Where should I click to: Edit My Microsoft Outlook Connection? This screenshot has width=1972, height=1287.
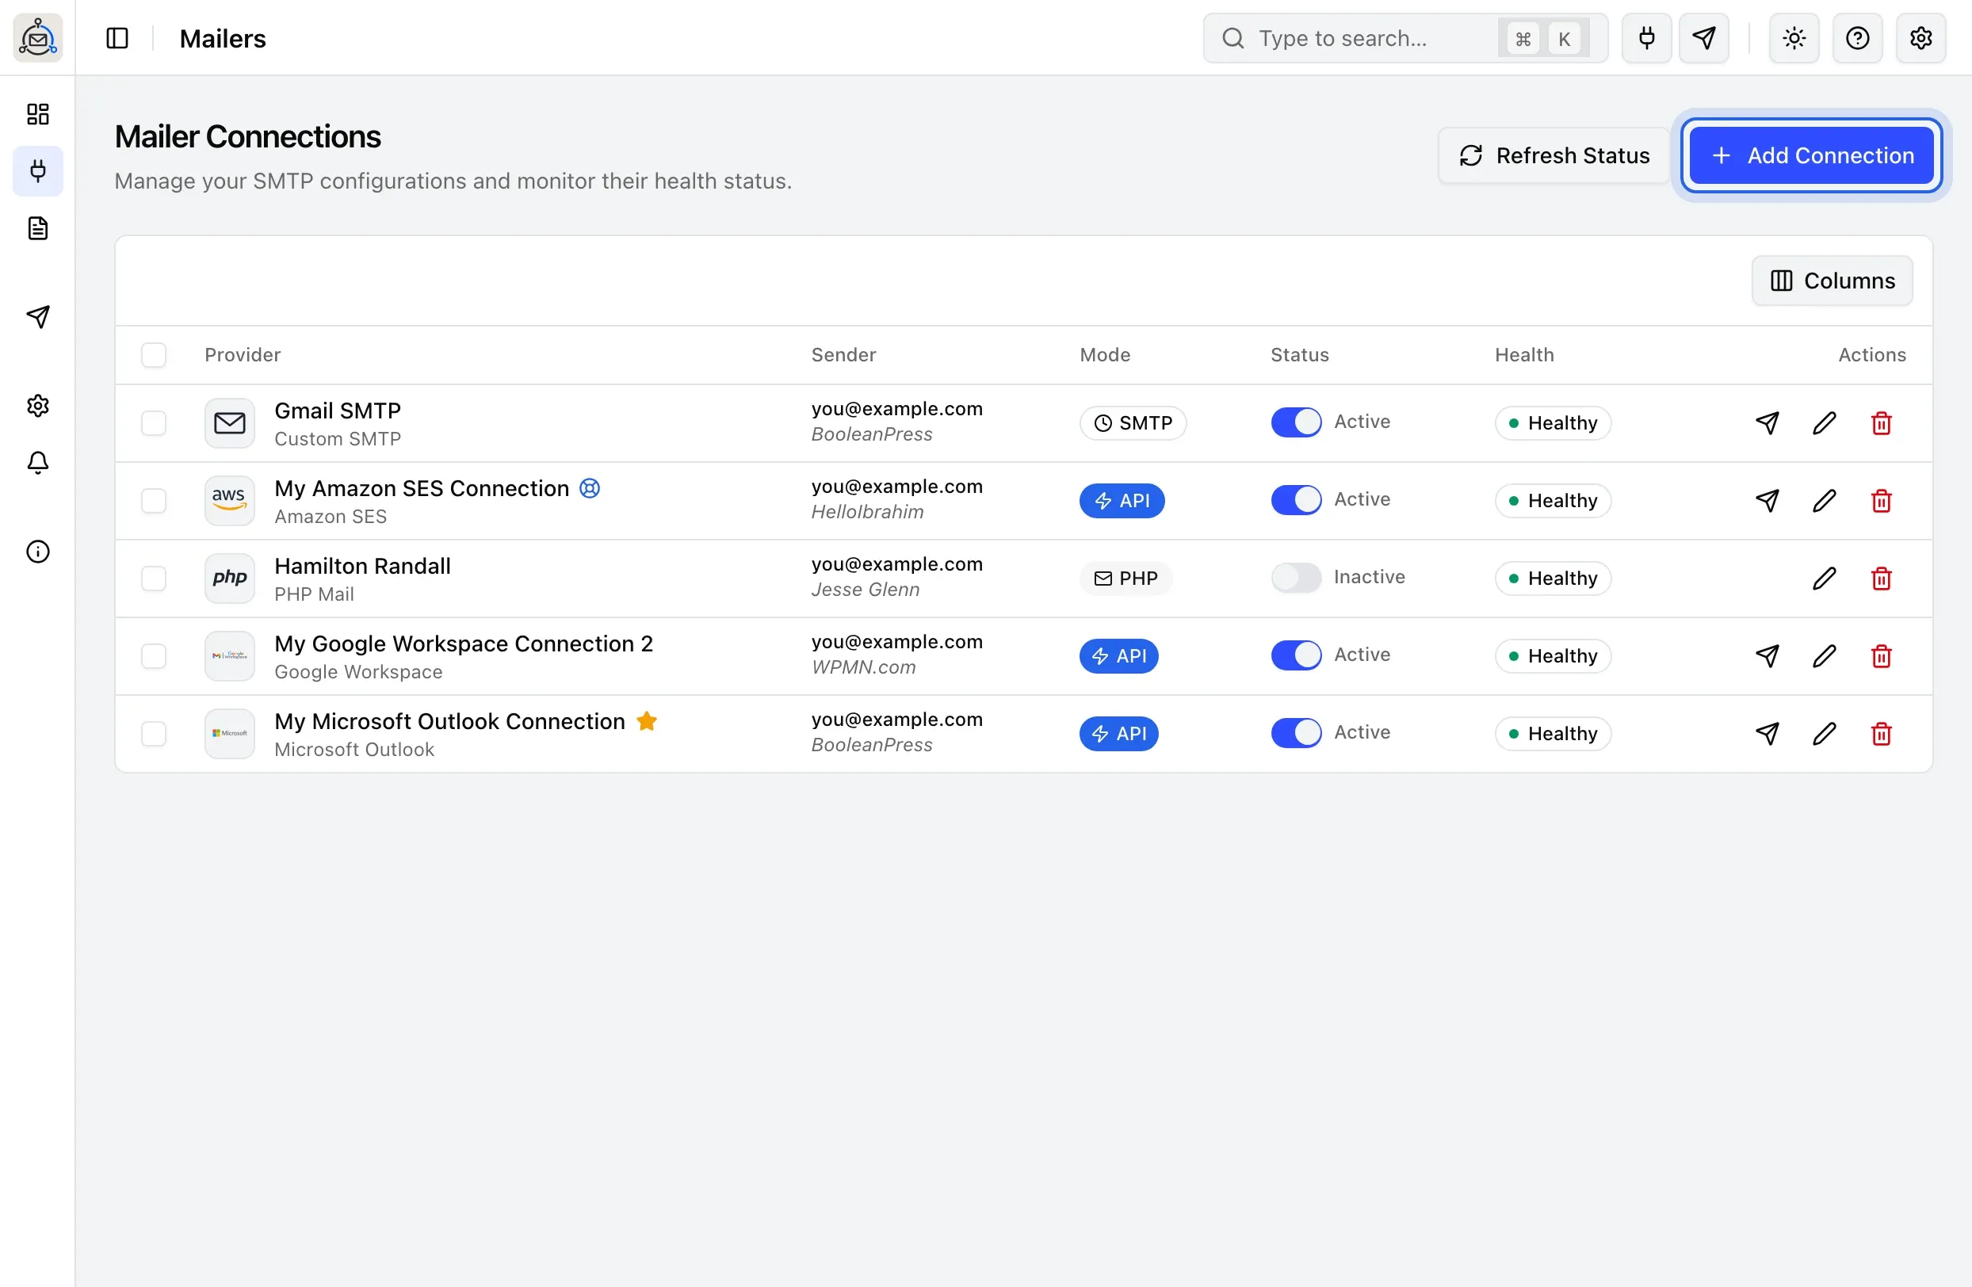coord(1825,735)
